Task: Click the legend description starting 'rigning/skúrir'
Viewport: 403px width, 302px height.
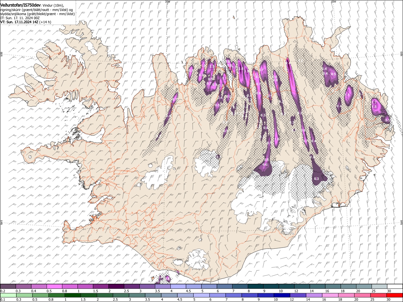Action: (37, 9)
